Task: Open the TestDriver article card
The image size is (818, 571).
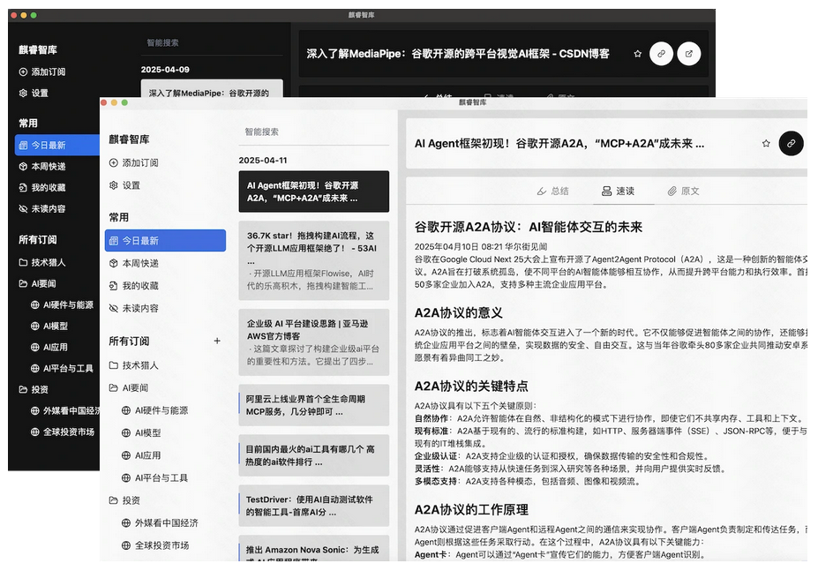Action: (x=313, y=506)
